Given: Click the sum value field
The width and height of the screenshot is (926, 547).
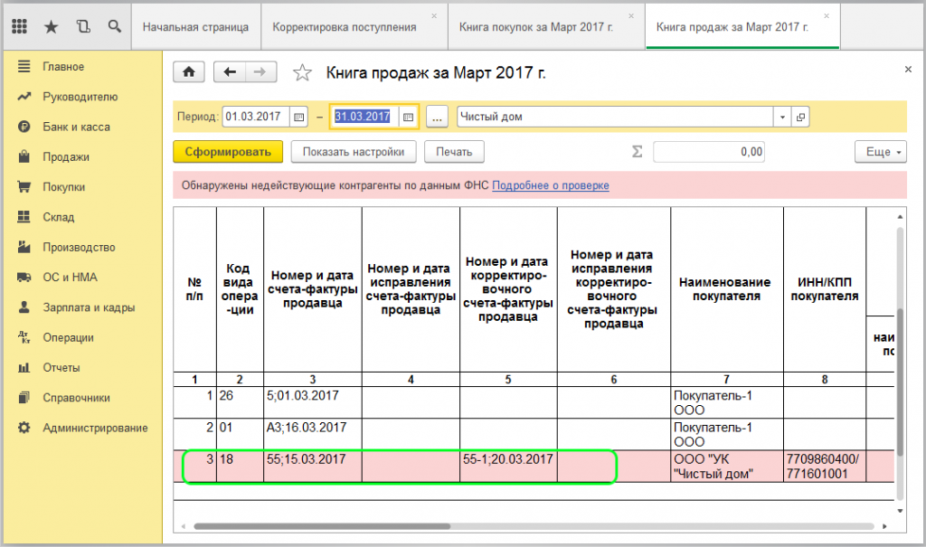Looking at the screenshot, I should (x=709, y=152).
